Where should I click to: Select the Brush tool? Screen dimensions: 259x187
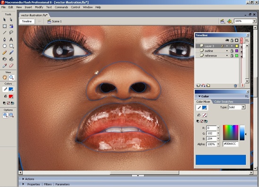click(x=11, y=53)
